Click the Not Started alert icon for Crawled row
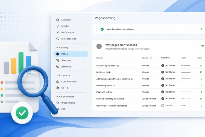 (x=163, y=99)
